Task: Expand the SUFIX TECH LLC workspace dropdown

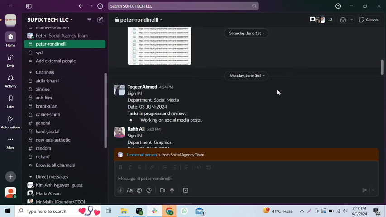Action: (x=50, y=20)
